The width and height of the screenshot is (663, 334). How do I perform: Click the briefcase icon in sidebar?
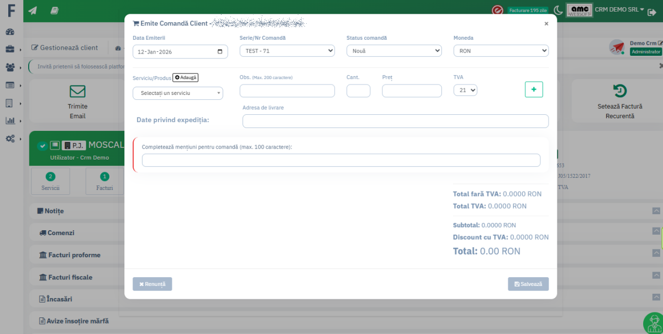click(10, 49)
